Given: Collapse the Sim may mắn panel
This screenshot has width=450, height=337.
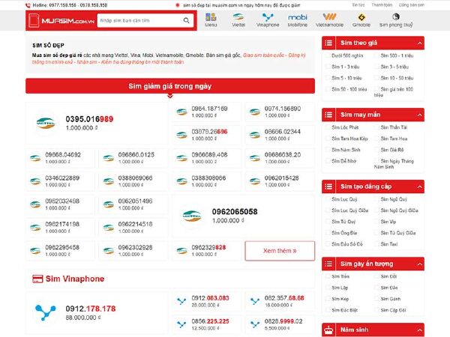Looking at the screenshot, I should coord(419,115).
